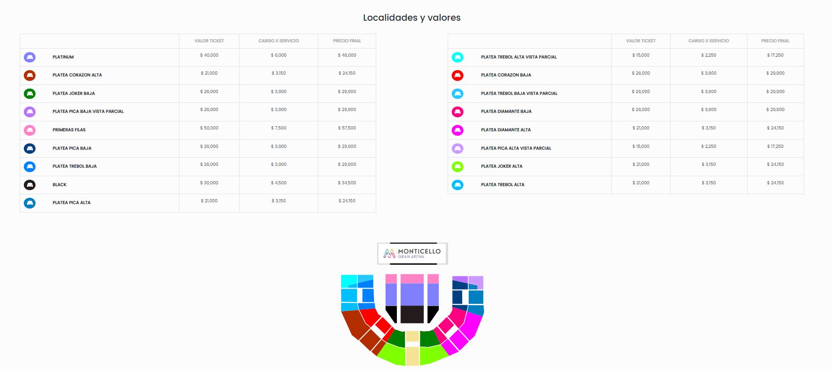Click the Primeras Filas pink seat icon

(x=30, y=130)
